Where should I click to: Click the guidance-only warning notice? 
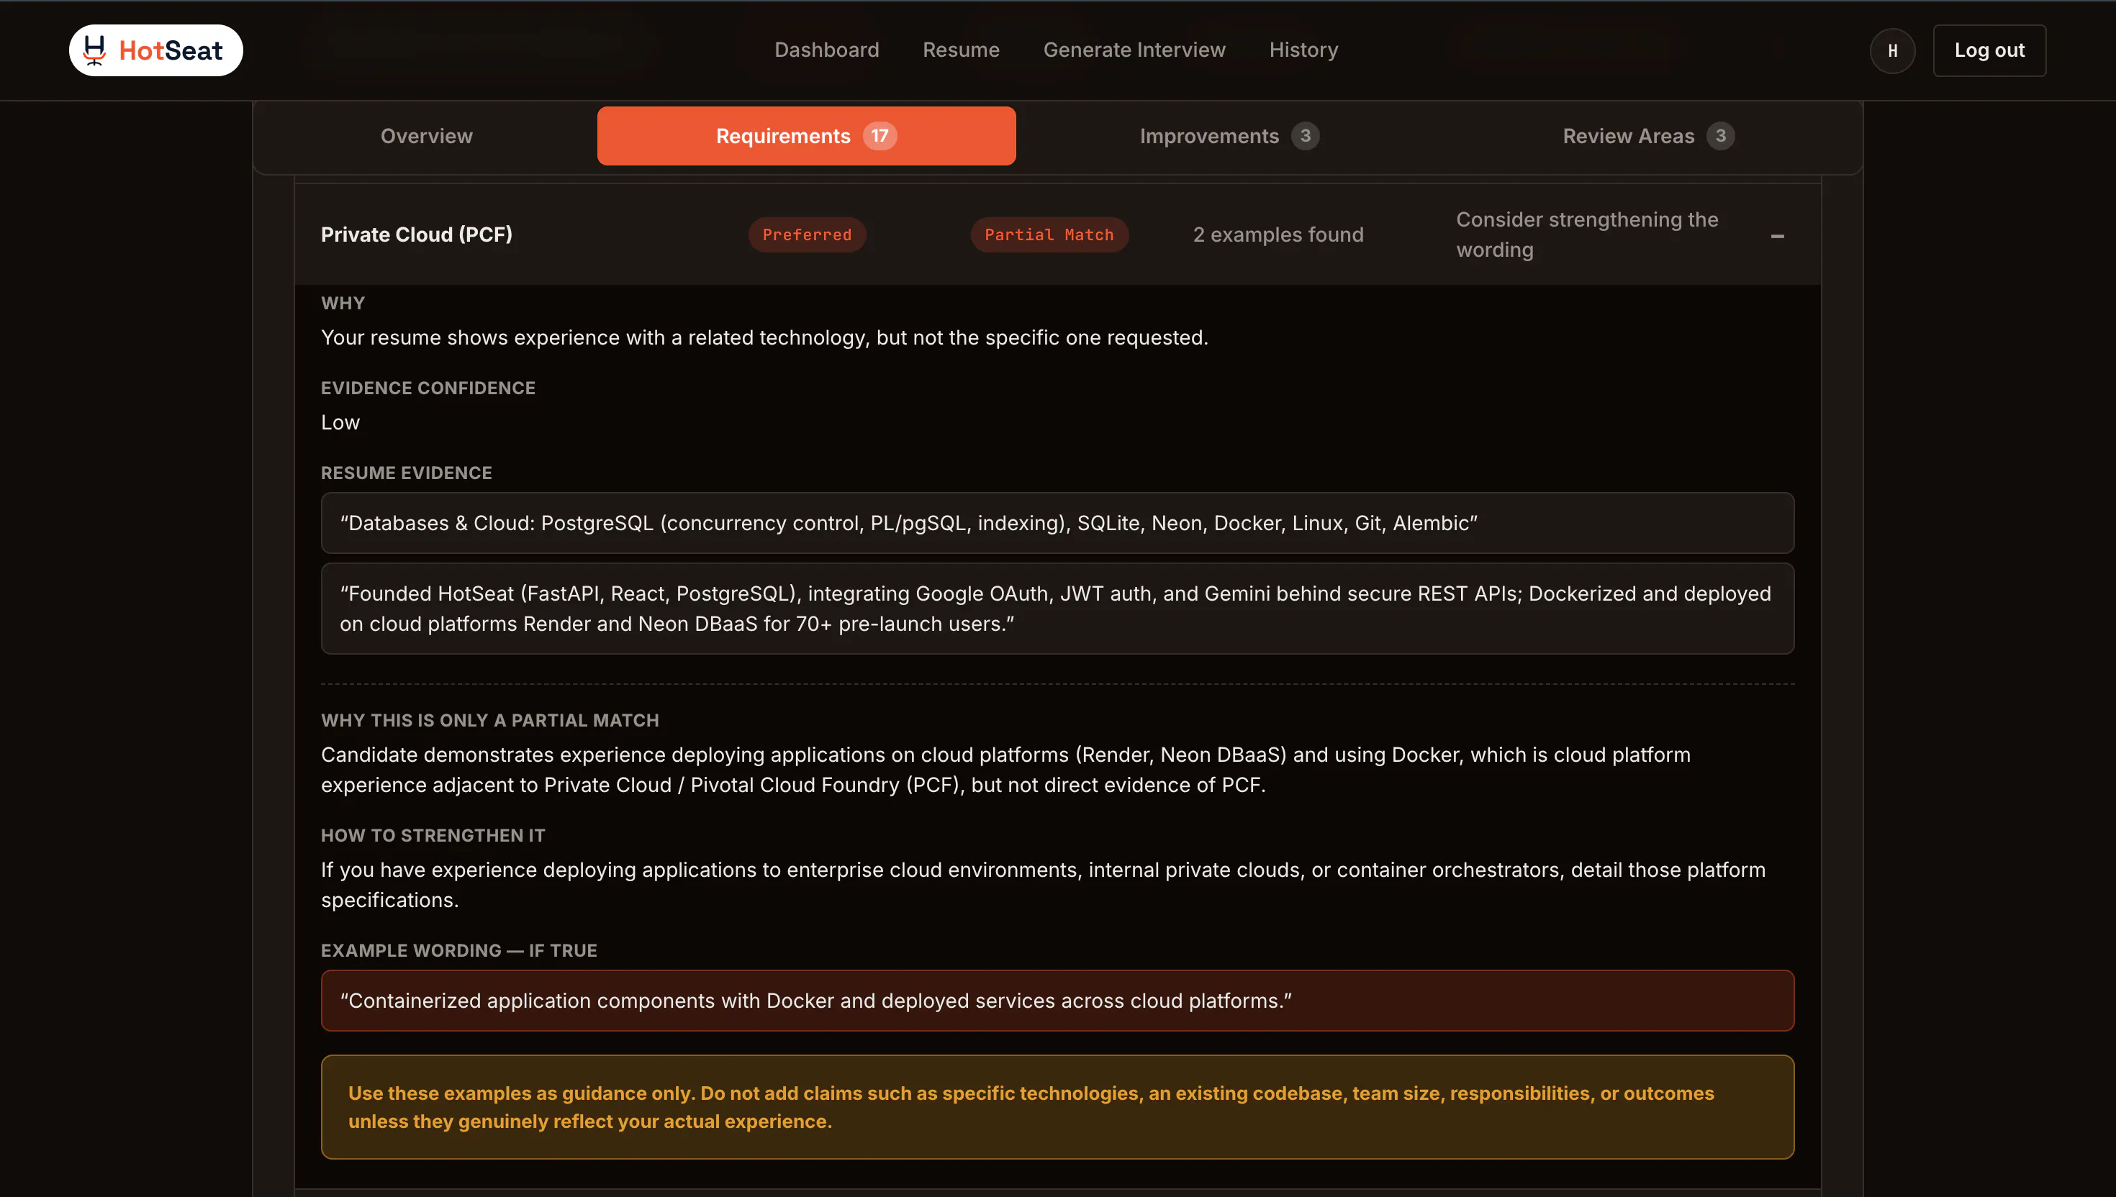coord(1057,1106)
